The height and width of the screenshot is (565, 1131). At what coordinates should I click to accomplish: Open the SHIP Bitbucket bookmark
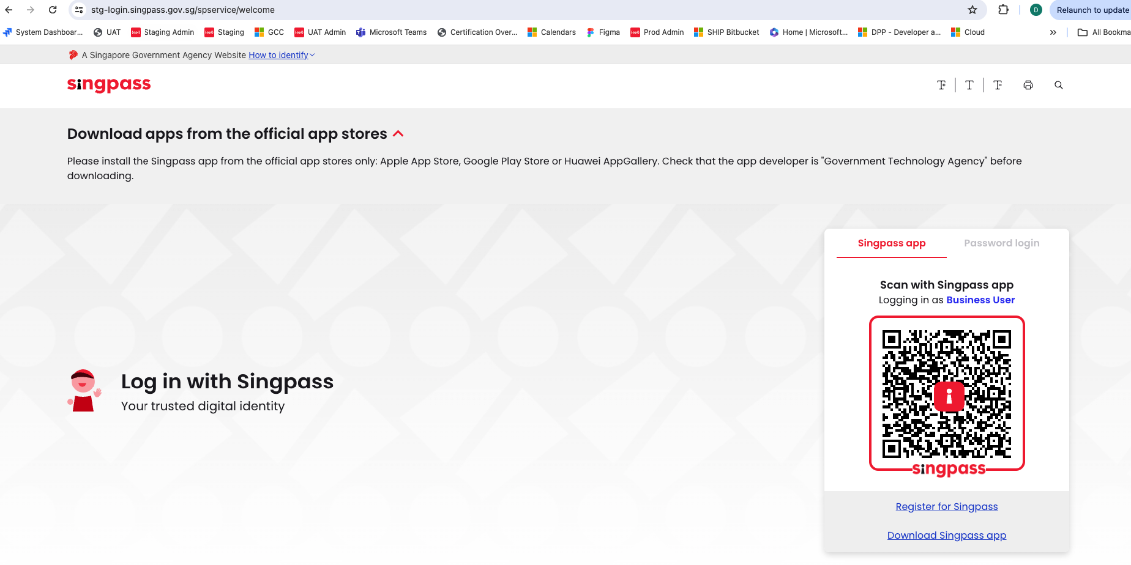pos(726,32)
